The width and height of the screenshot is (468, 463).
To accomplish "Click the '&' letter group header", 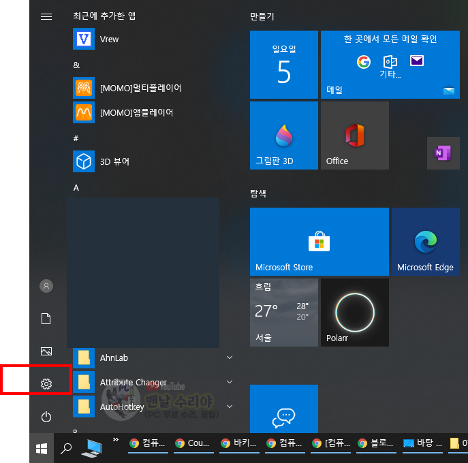I will [76, 65].
